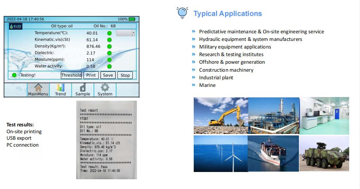Click the Water activity green status light
The height and width of the screenshot is (189, 360).
tap(109, 66)
